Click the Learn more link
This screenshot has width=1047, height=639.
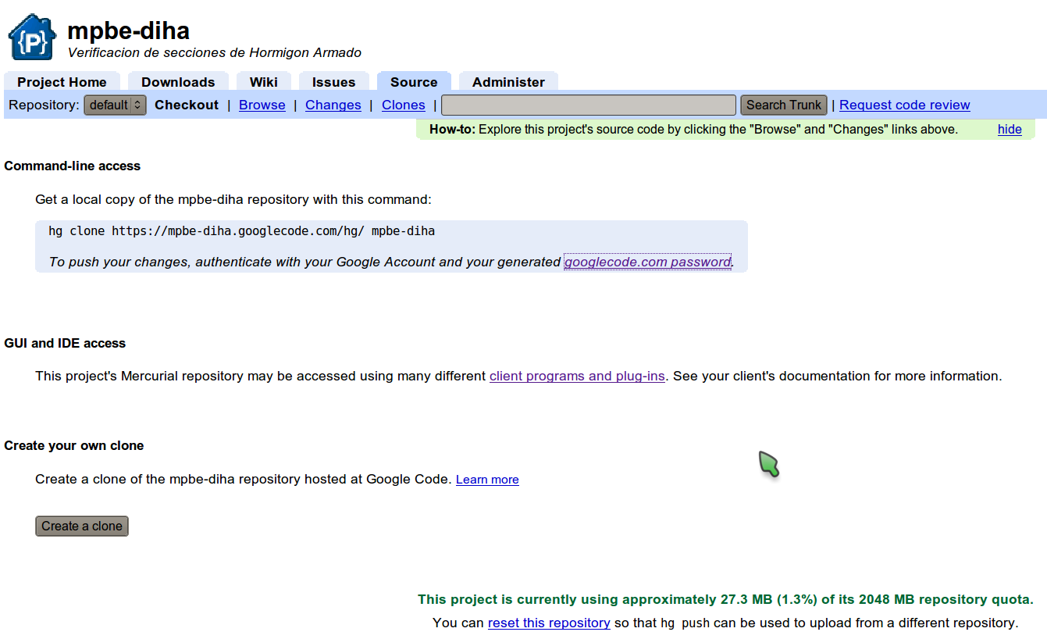click(487, 480)
